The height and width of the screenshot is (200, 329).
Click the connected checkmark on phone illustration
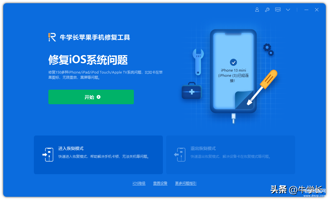click(x=233, y=62)
